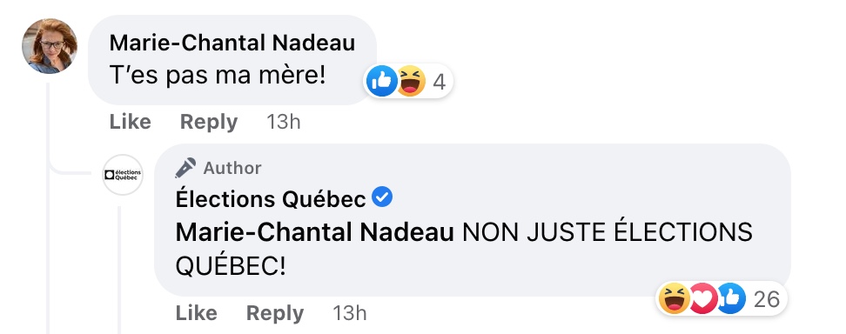Click the thumbs-up reaction beside count 26
846x334 pixels.
pos(730,299)
